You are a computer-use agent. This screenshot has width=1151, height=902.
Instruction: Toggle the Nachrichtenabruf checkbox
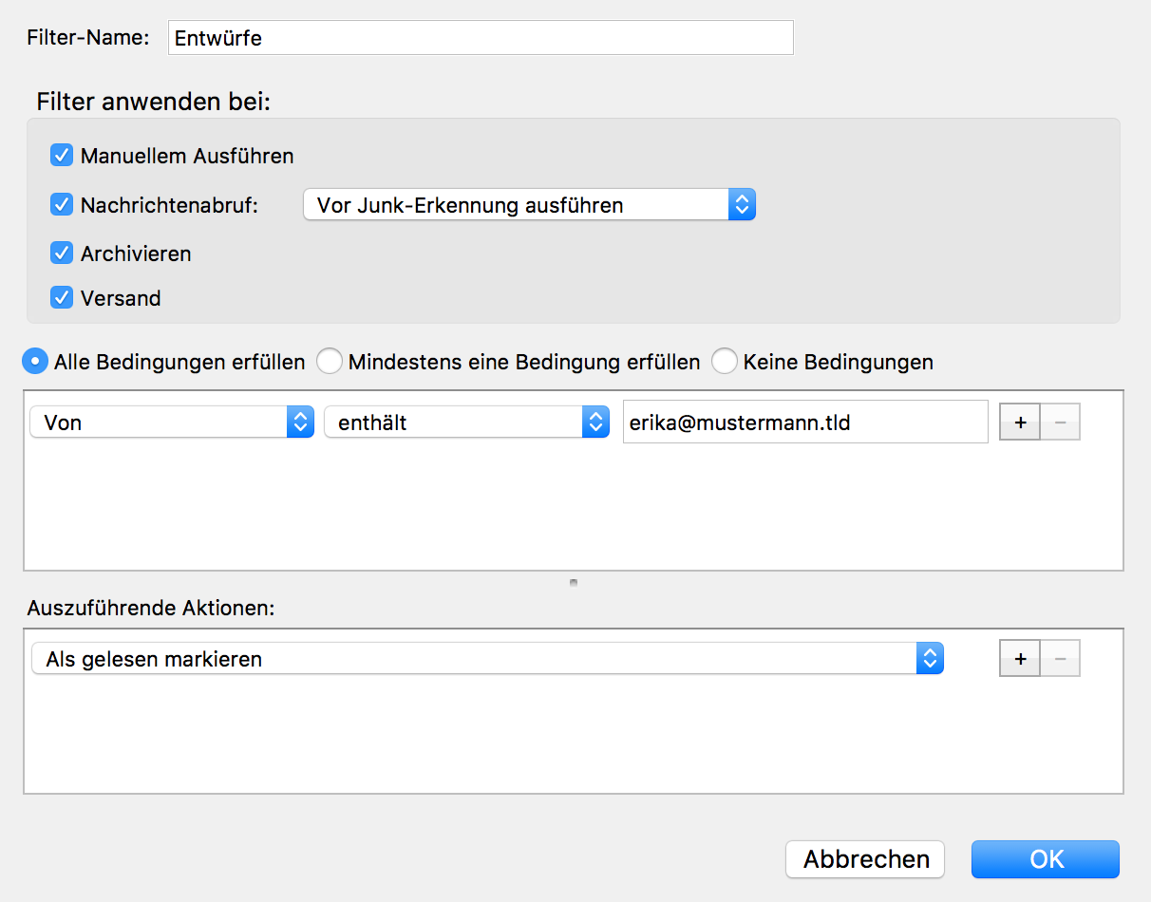click(62, 204)
